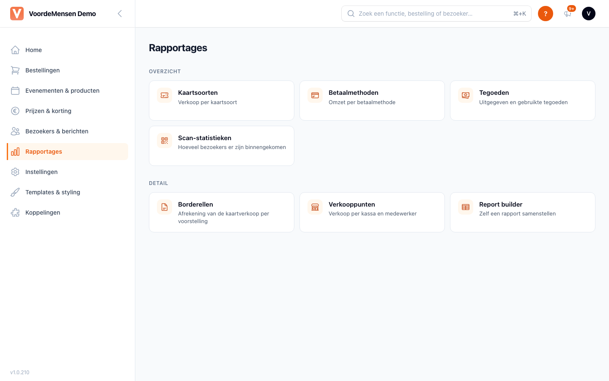The height and width of the screenshot is (381, 609).
Task: Click the Betaalmethoden credit card icon
Action: tap(315, 95)
